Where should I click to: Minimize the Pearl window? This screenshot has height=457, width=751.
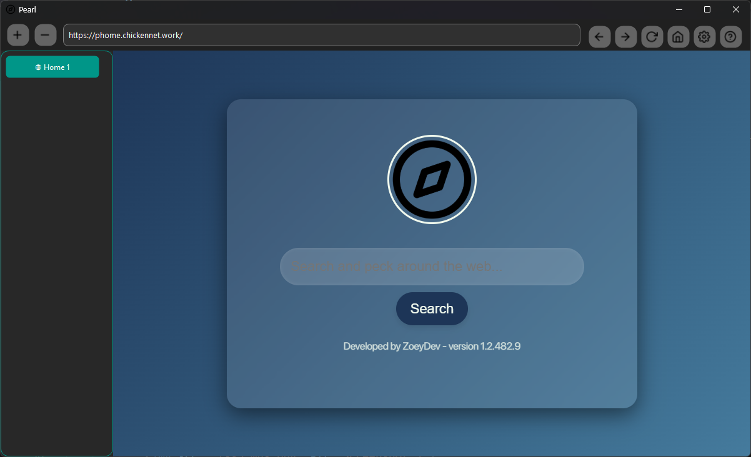click(679, 9)
